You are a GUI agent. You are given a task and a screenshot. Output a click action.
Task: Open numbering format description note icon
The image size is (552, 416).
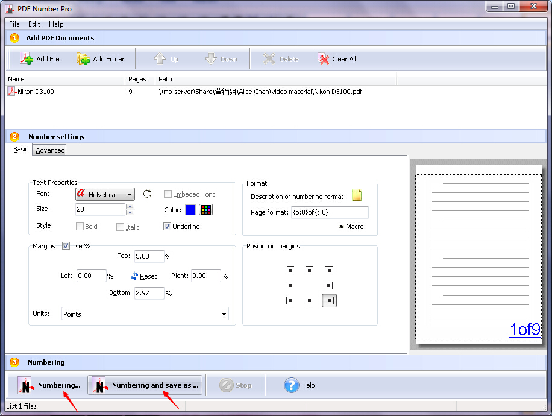pyautogui.click(x=357, y=195)
